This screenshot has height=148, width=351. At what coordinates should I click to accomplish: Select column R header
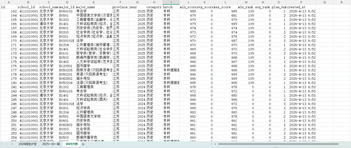click(x=342, y=2)
